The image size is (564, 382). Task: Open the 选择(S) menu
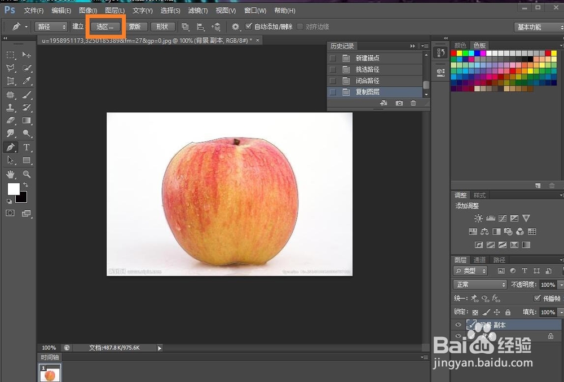(170, 10)
